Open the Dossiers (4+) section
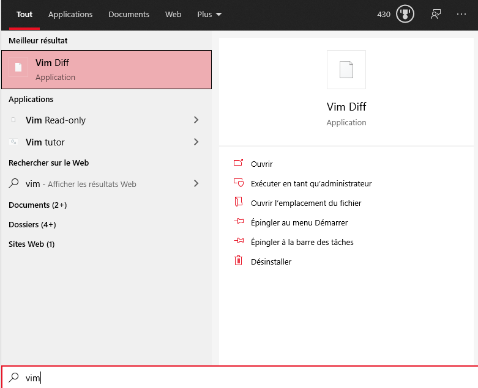 point(32,225)
